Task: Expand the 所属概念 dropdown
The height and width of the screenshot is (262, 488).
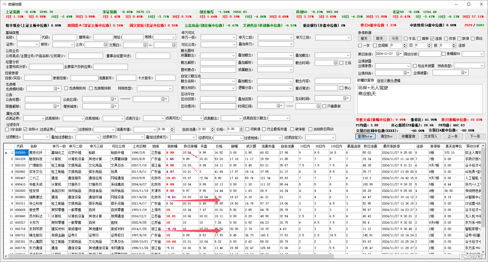Action: (234, 56)
